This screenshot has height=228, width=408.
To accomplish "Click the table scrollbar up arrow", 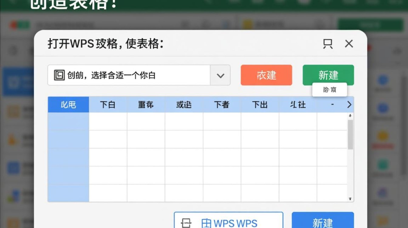I will pos(350,116).
